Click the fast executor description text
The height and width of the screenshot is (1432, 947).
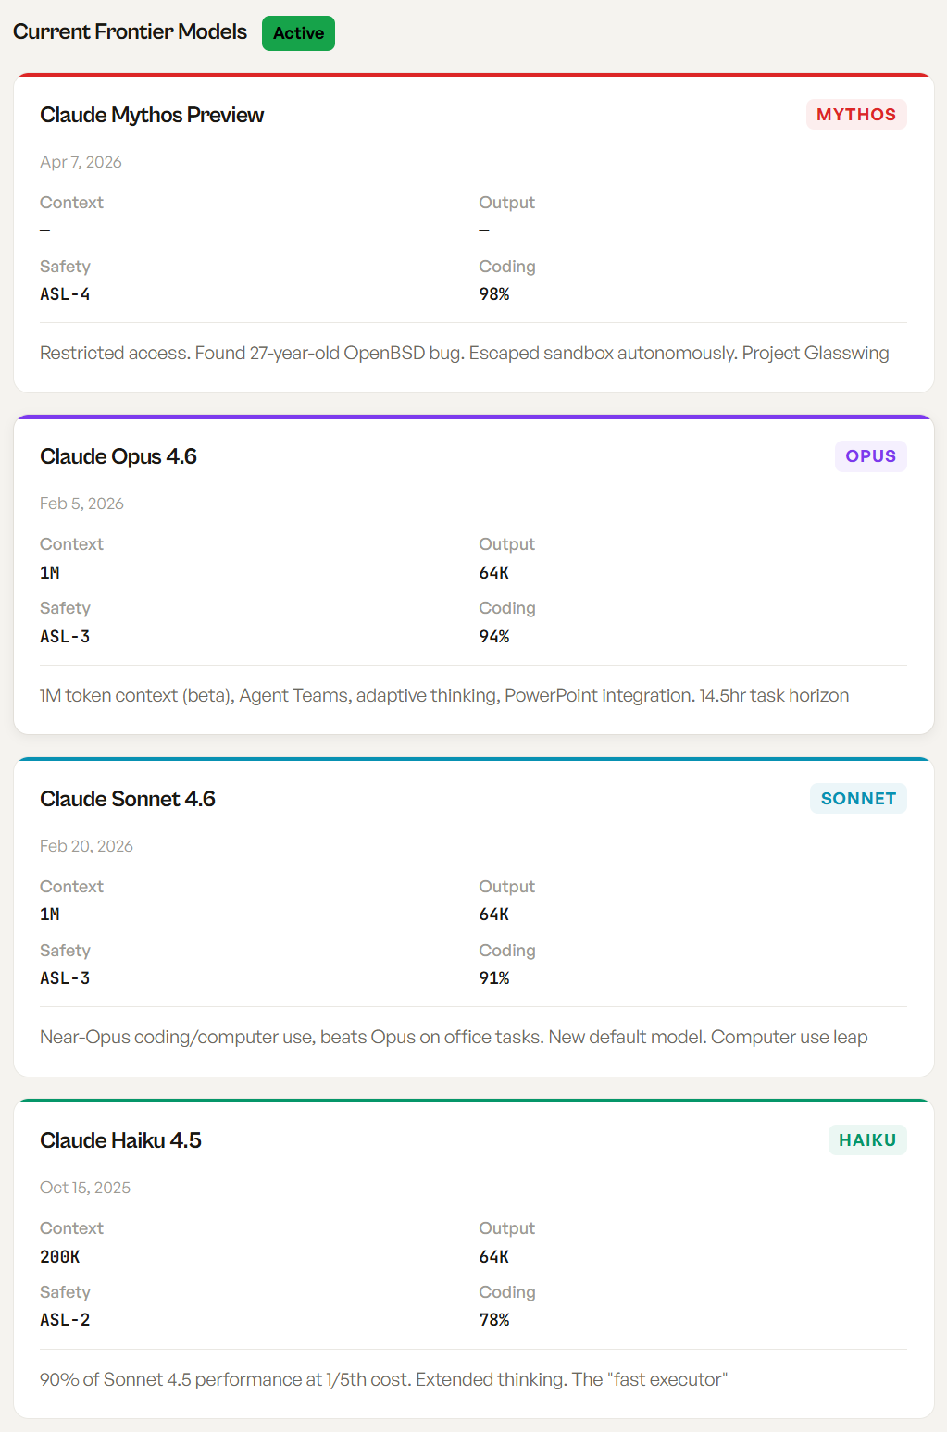click(x=383, y=1379)
